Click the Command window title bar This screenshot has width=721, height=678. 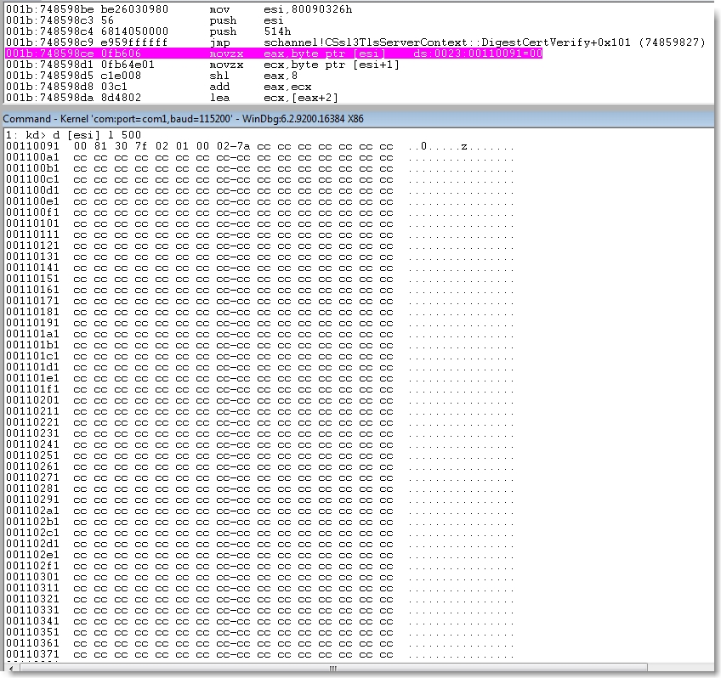[x=183, y=118]
